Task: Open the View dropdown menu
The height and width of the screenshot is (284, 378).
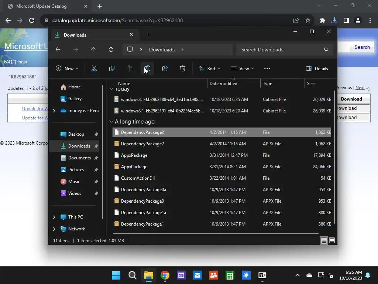Action: point(242,68)
